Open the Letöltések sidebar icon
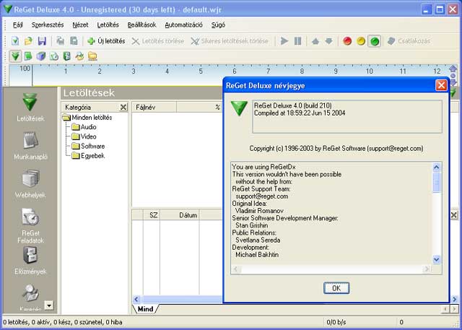 point(30,107)
